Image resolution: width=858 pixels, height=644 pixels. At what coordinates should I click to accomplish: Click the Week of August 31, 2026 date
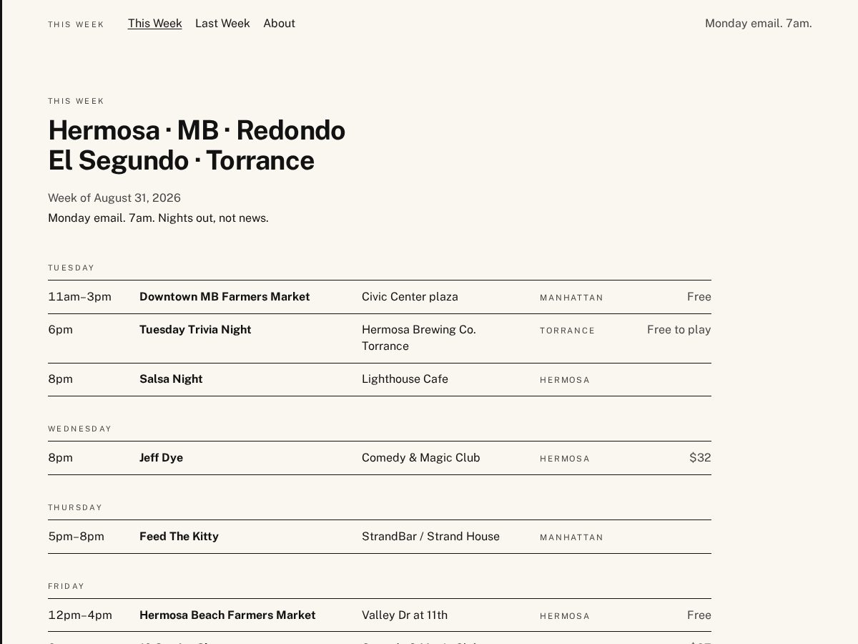114,198
